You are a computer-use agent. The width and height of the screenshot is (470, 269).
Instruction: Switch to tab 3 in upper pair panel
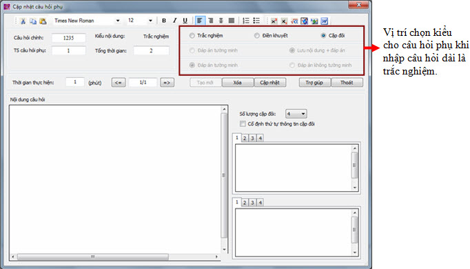tap(252, 138)
